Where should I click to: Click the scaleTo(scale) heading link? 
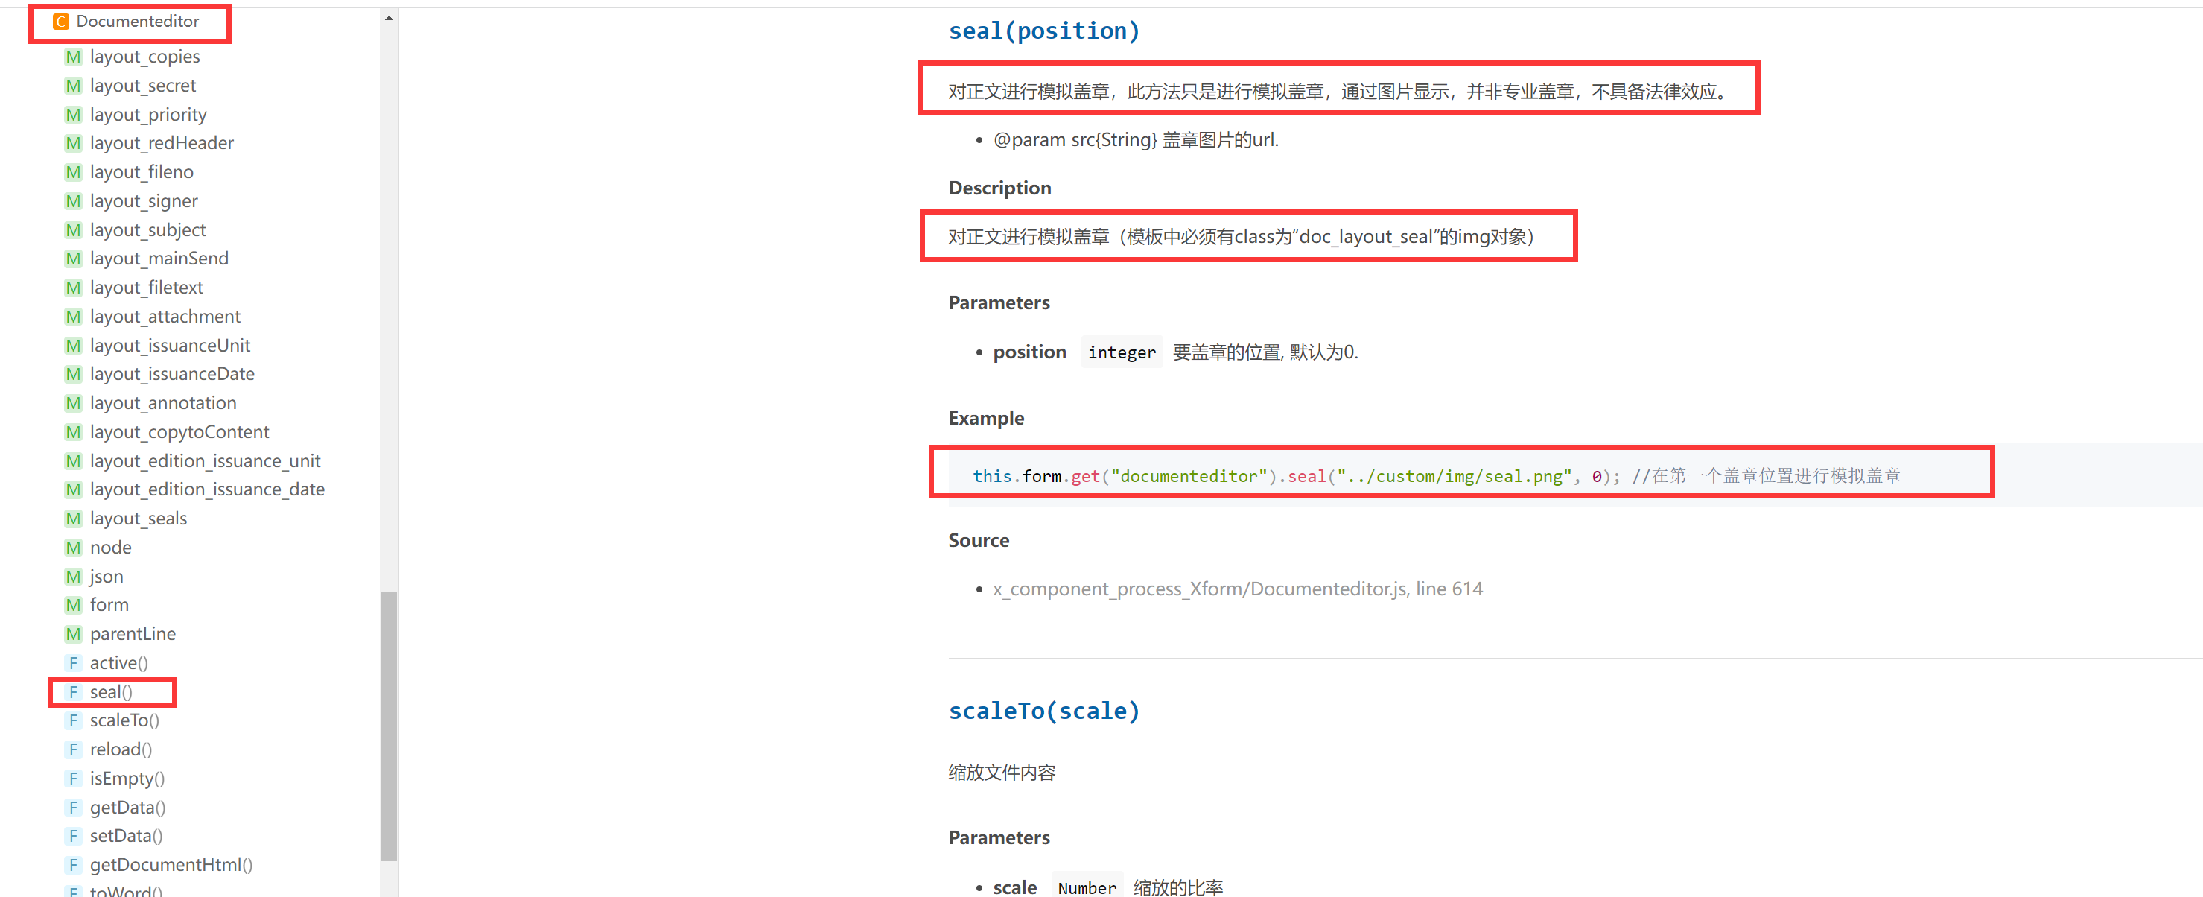1043,711
